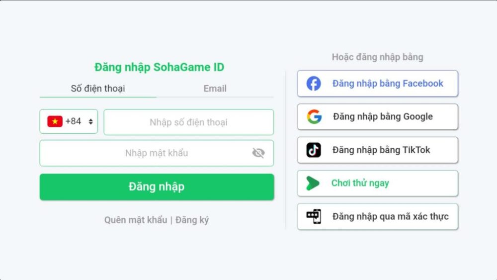This screenshot has width=497, height=280.
Task: Click the Facebook logo icon
Action: click(314, 84)
